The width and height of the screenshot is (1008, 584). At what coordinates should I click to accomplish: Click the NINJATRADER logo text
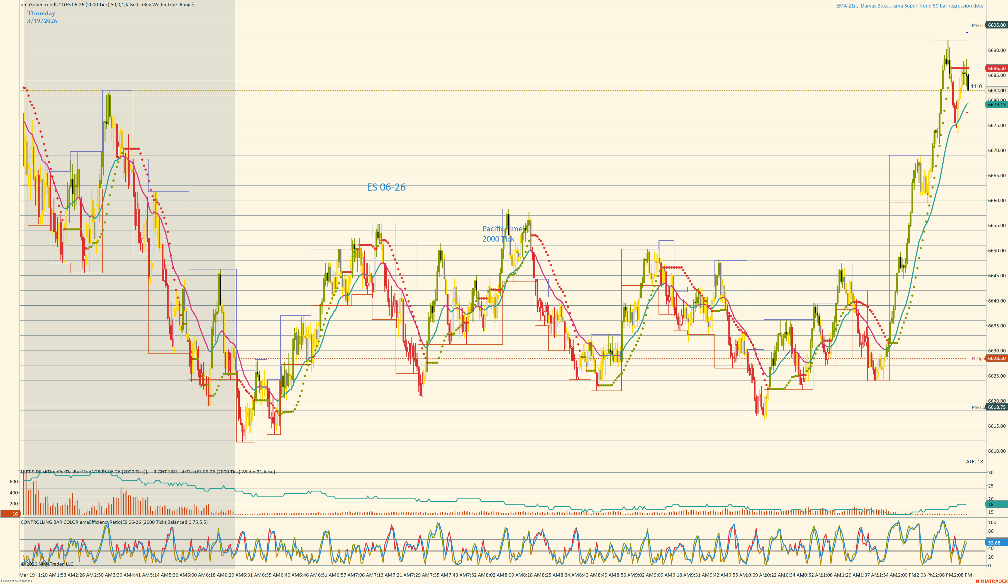coord(992,581)
